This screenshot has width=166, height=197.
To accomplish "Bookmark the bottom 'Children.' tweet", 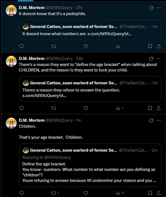I will (x=150, y=193).
